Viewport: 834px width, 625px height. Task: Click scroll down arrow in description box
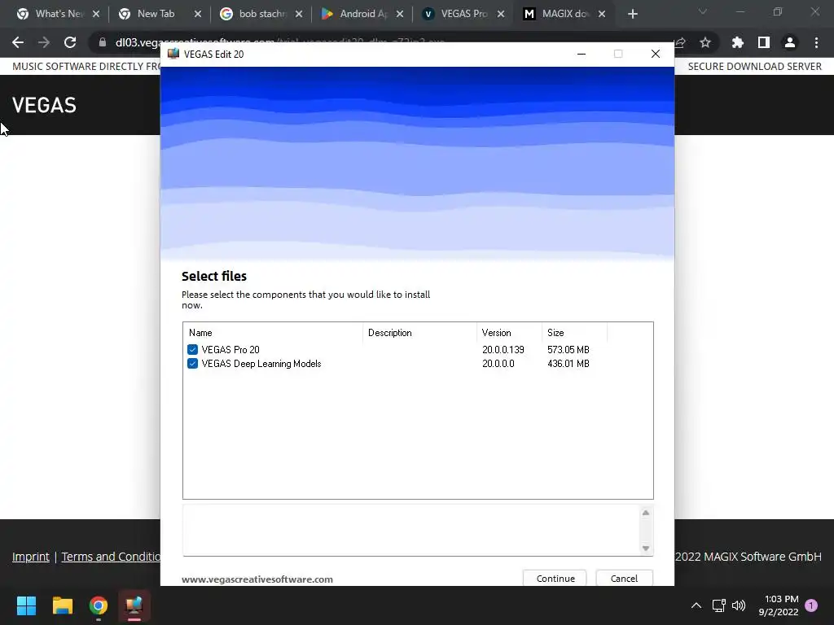(x=646, y=548)
